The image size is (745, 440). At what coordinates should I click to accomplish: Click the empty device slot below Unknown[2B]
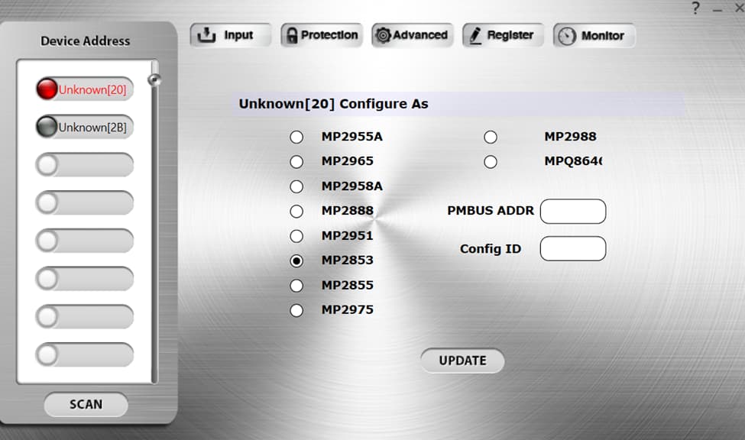tap(85, 165)
